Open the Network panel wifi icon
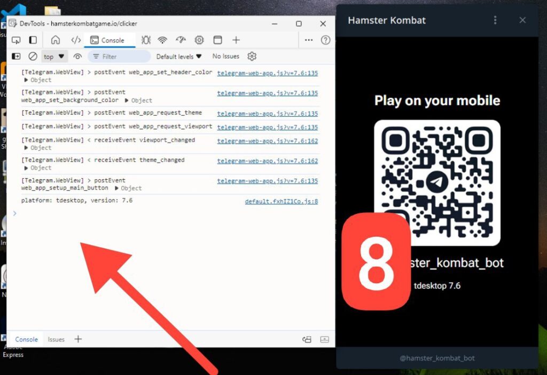547x375 pixels. (162, 40)
